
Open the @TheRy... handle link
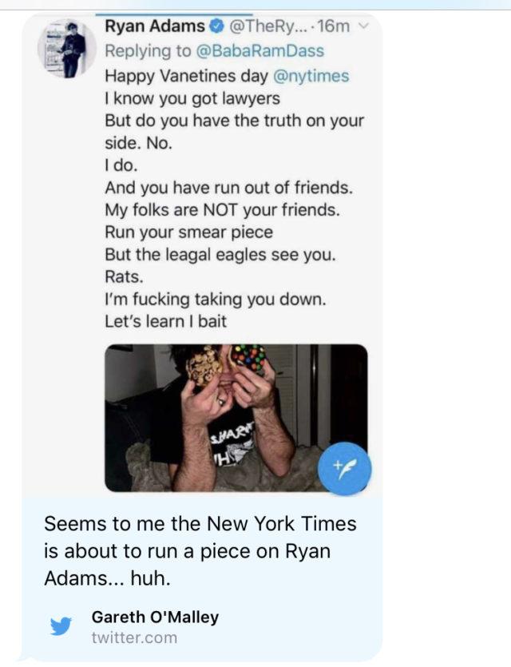pyautogui.click(x=267, y=26)
